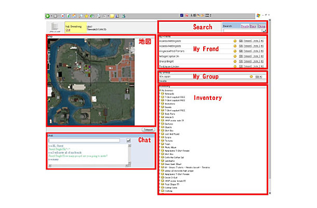The width and height of the screenshot is (317, 208).
Task: Click the Teleport button below the map
Action: coord(149,129)
